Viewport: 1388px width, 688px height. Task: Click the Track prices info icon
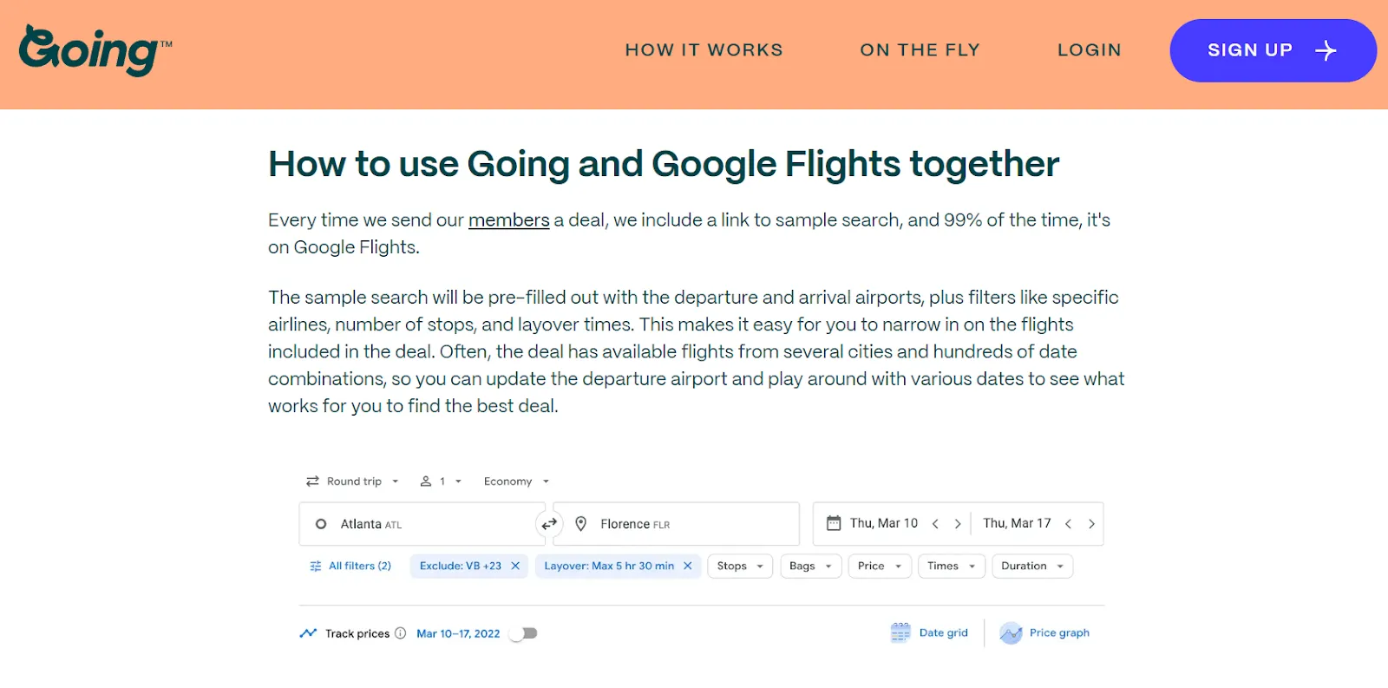tap(400, 633)
